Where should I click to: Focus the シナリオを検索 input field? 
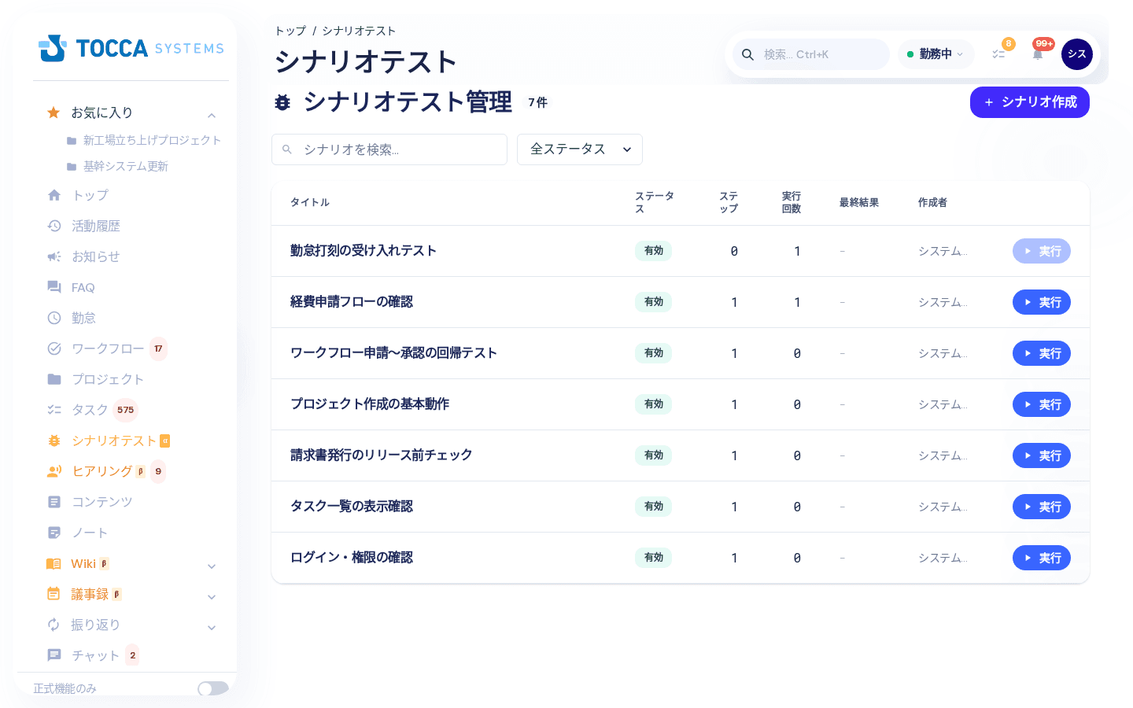(389, 149)
